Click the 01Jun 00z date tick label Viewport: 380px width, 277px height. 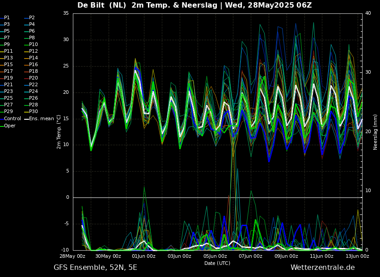click(144, 256)
